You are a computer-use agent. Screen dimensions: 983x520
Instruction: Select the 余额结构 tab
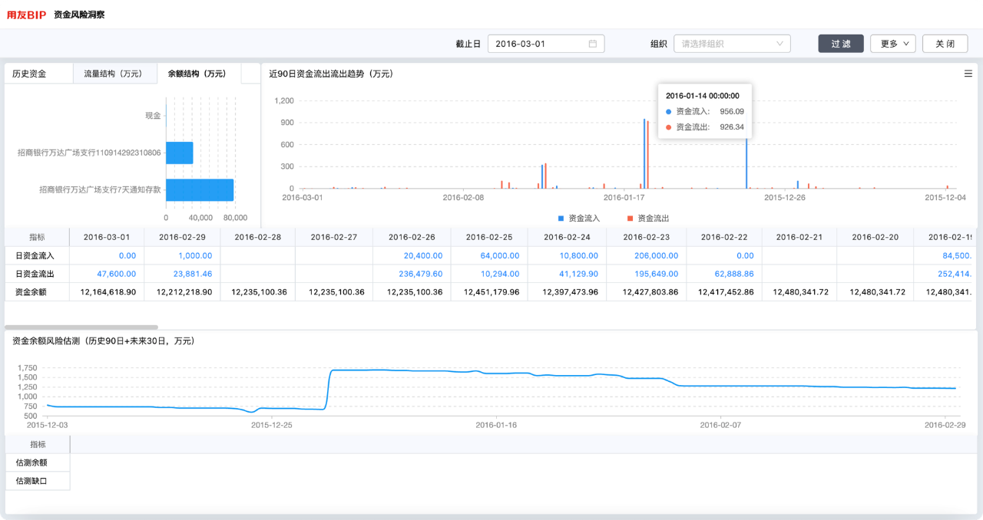point(197,74)
